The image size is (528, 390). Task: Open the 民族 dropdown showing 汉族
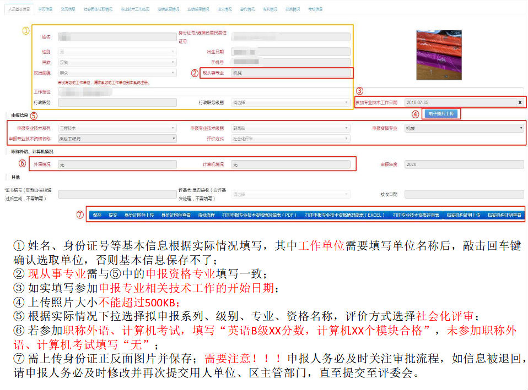[117, 62]
